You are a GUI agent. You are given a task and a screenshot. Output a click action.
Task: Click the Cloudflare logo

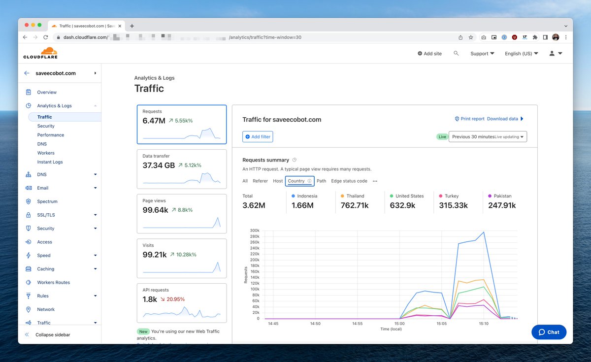40,53
